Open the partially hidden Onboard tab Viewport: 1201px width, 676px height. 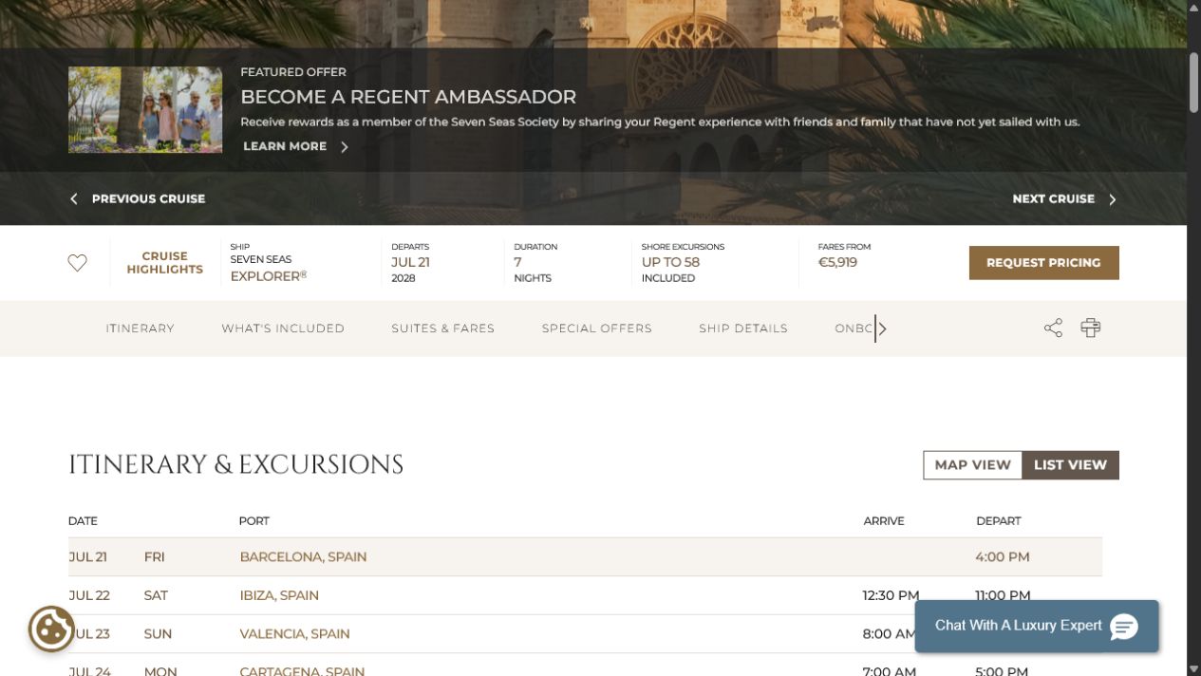pyautogui.click(x=854, y=329)
